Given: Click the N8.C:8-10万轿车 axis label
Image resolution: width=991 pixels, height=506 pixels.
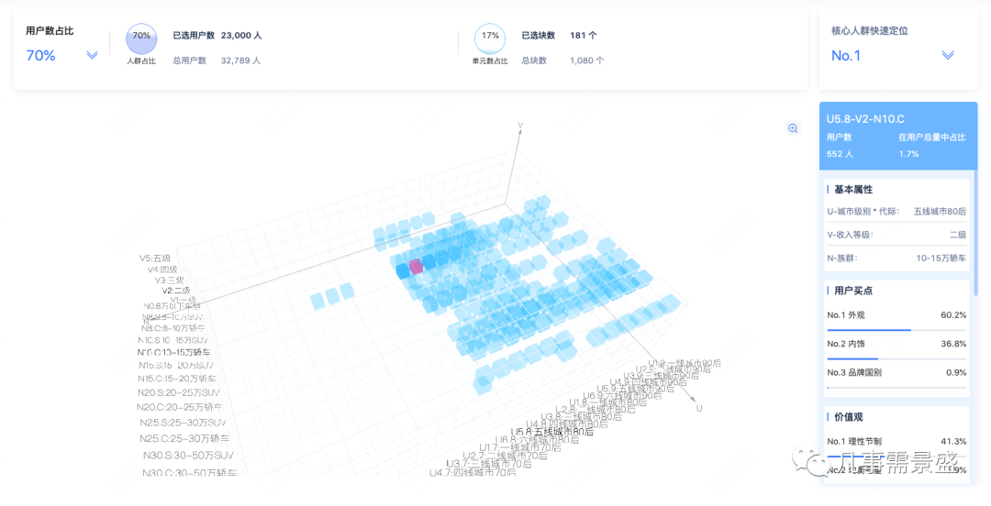Looking at the screenshot, I should tap(173, 328).
